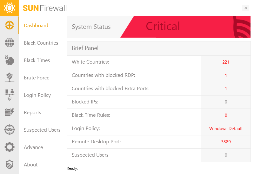This screenshot has height=174, width=254.
Task: Open the Reports section label
Action: pyautogui.click(x=32, y=113)
